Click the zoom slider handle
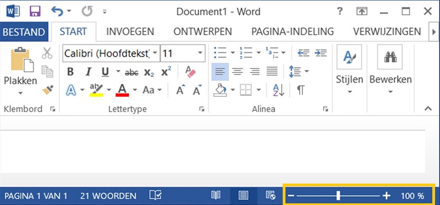The height and width of the screenshot is (205, 440). tap(338, 196)
